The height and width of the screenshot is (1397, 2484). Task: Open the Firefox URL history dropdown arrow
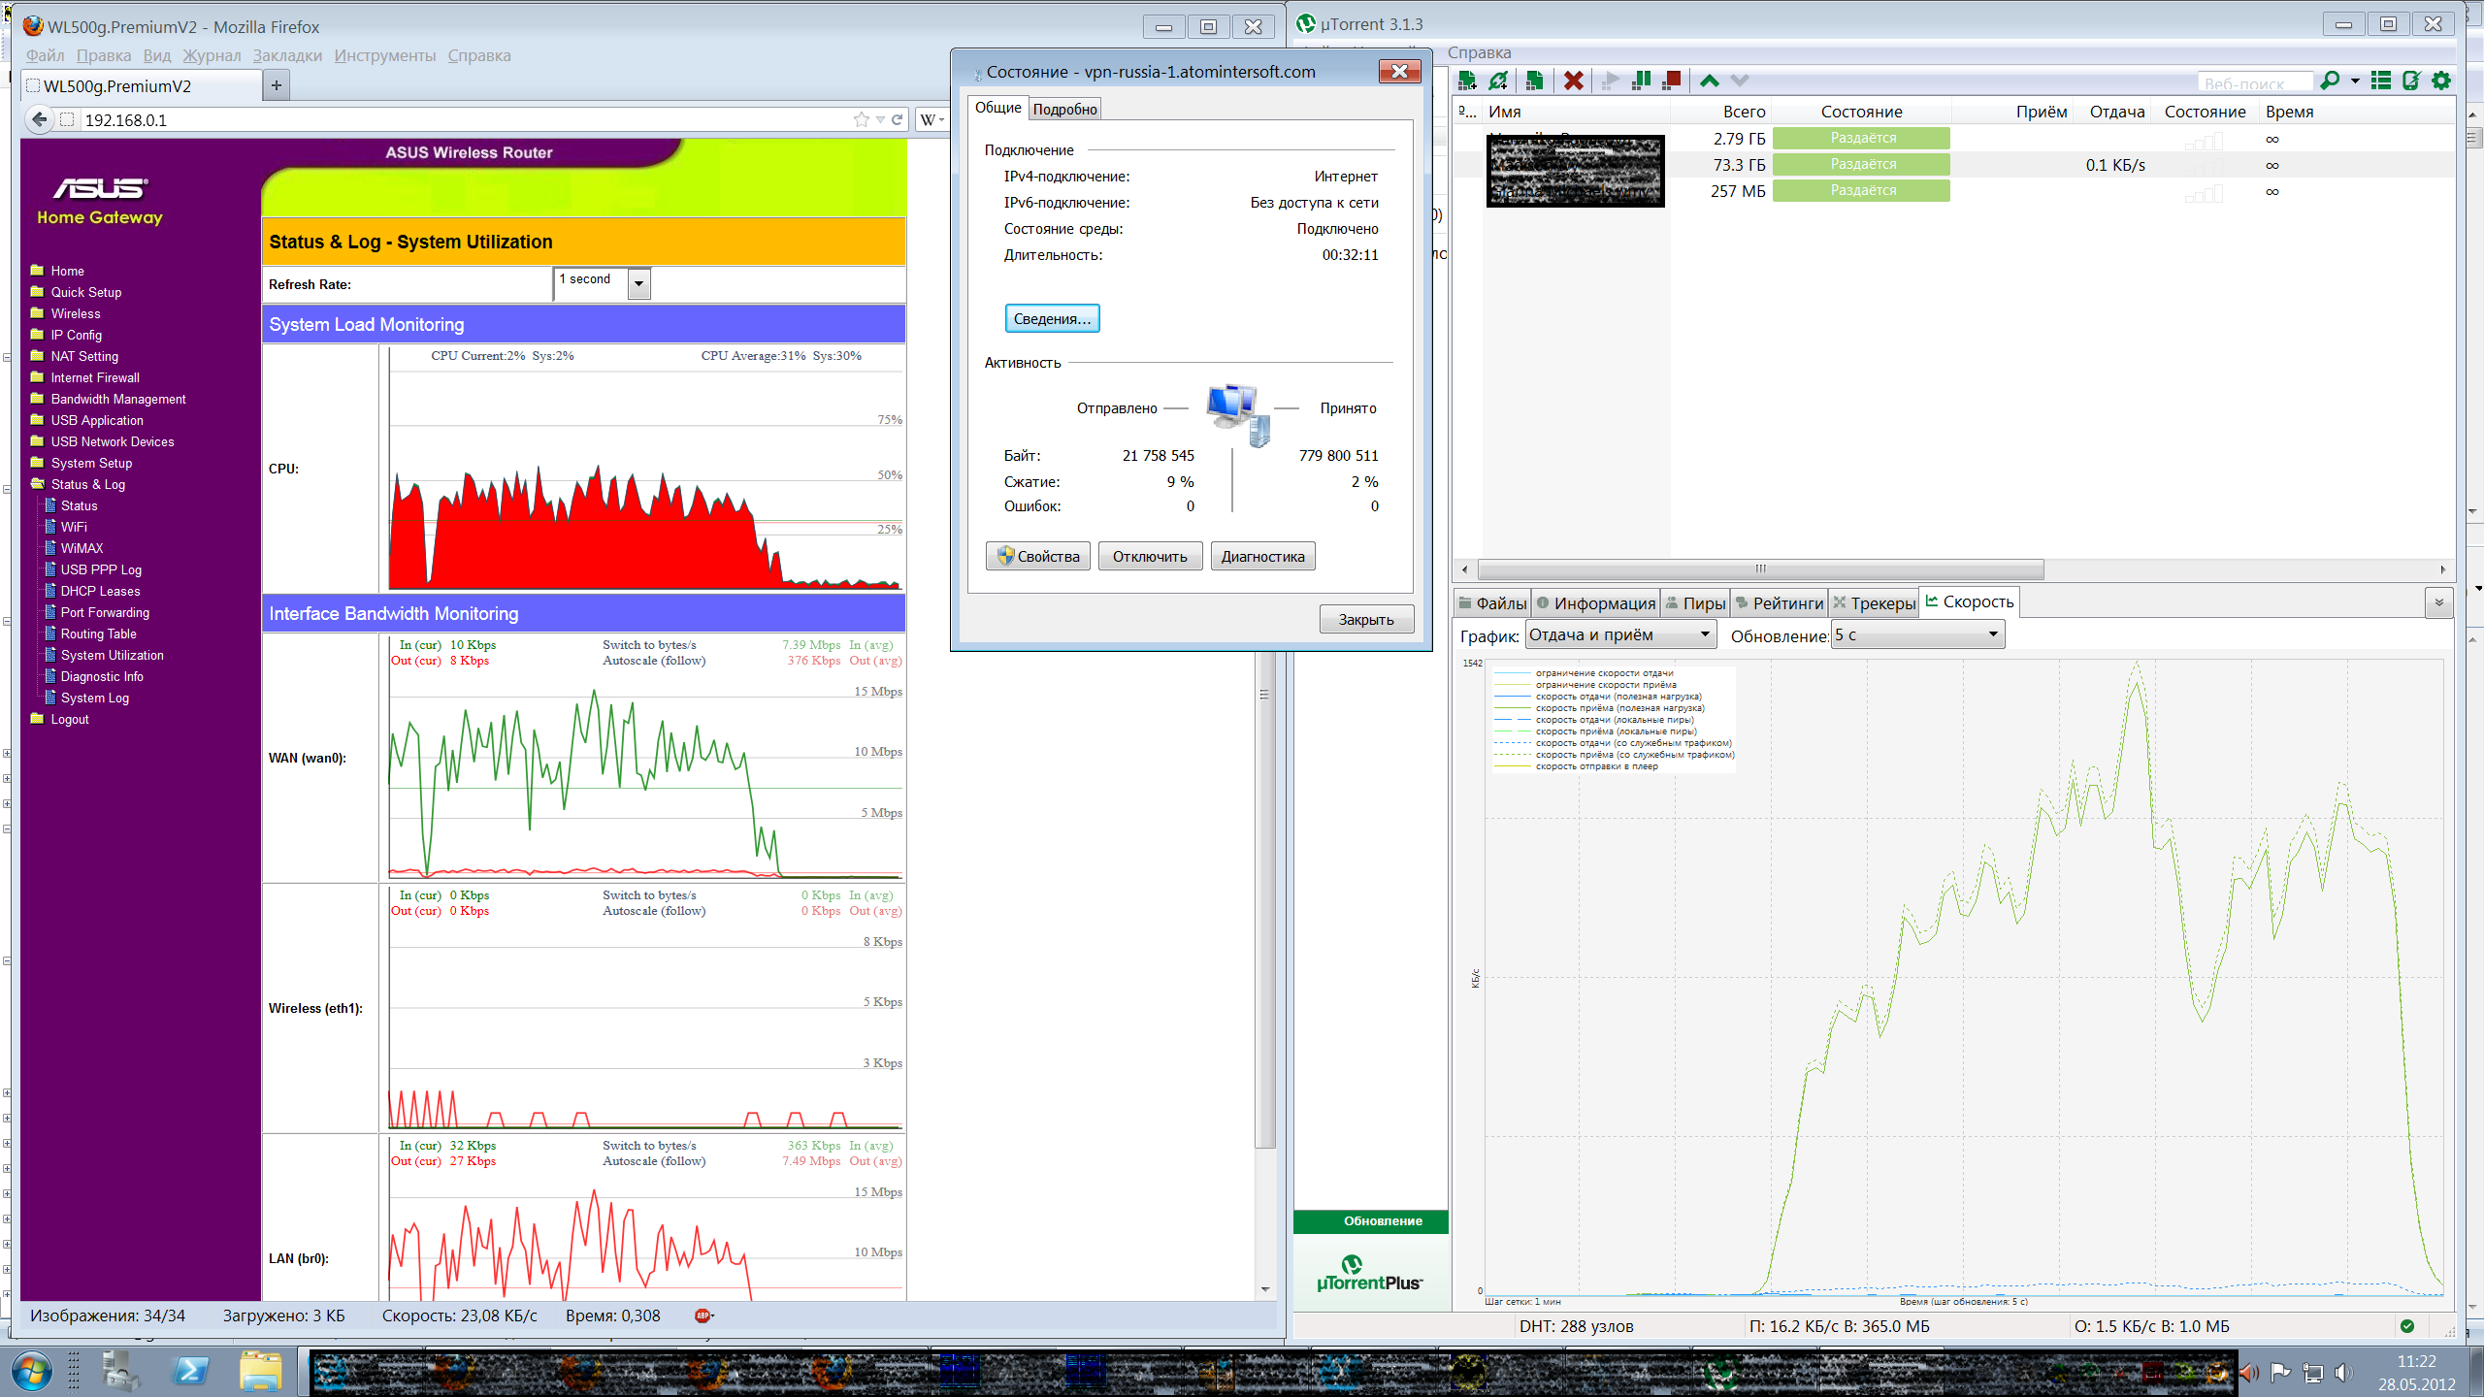[880, 119]
